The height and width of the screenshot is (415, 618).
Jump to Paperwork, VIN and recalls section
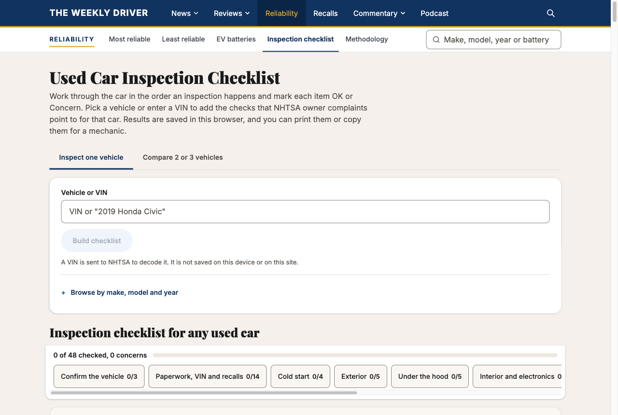click(207, 376)
